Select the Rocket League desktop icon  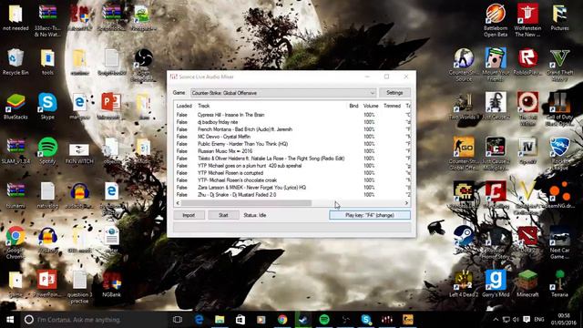click(559, 153)
